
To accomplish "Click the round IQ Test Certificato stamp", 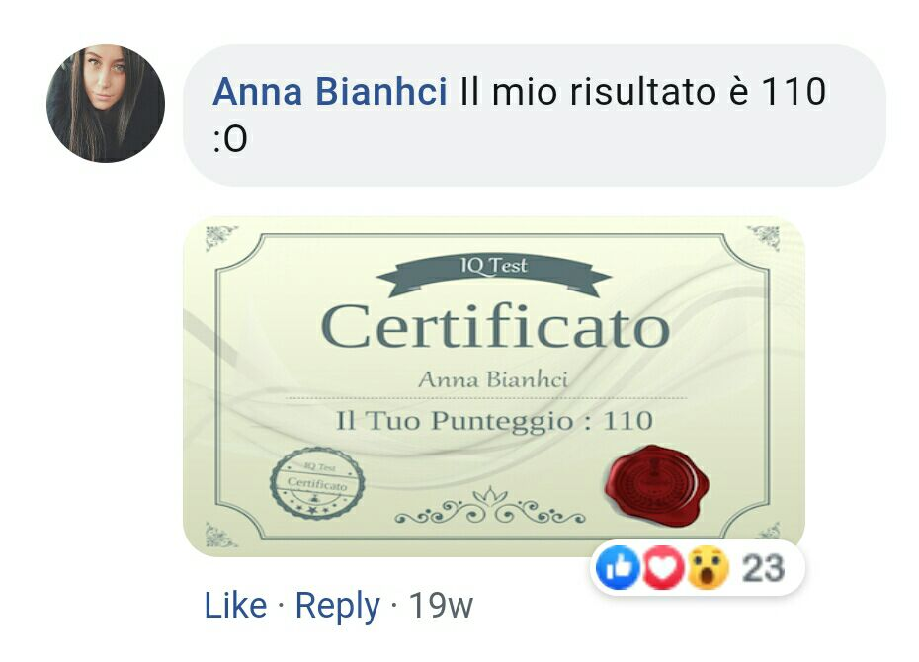I will pyautogui.click(x=317, y=483).
